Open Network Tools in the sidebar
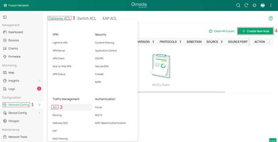 (18, 137)
